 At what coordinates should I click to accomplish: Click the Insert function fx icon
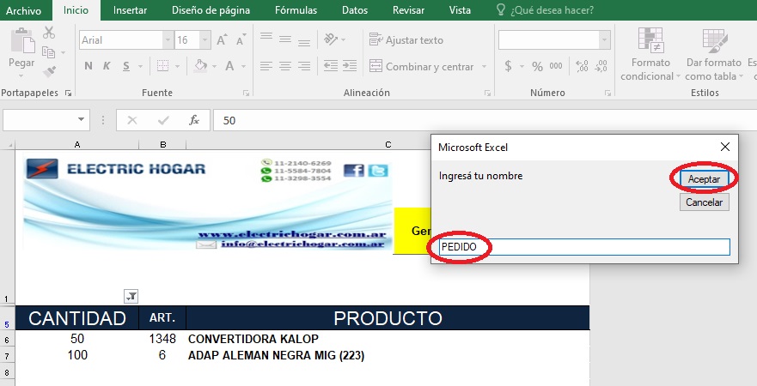(194, 120)
